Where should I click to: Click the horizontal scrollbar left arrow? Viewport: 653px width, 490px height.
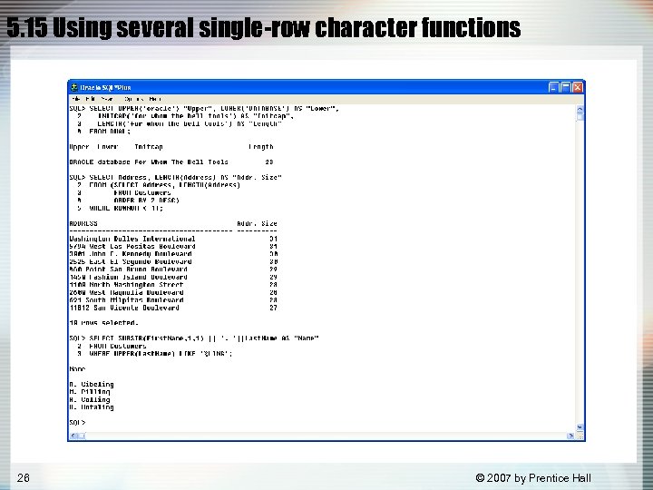(x=73, y=436)
